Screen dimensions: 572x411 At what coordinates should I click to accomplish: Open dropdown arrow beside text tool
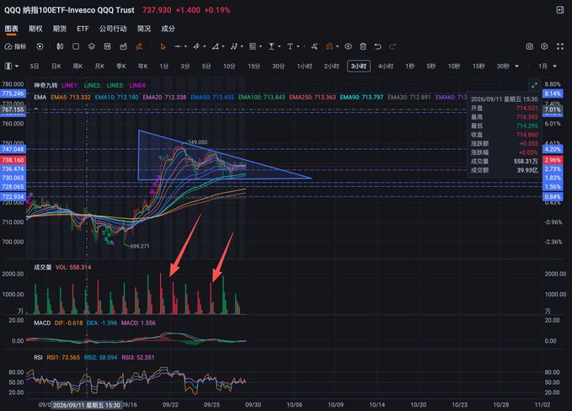pos(298,46)
